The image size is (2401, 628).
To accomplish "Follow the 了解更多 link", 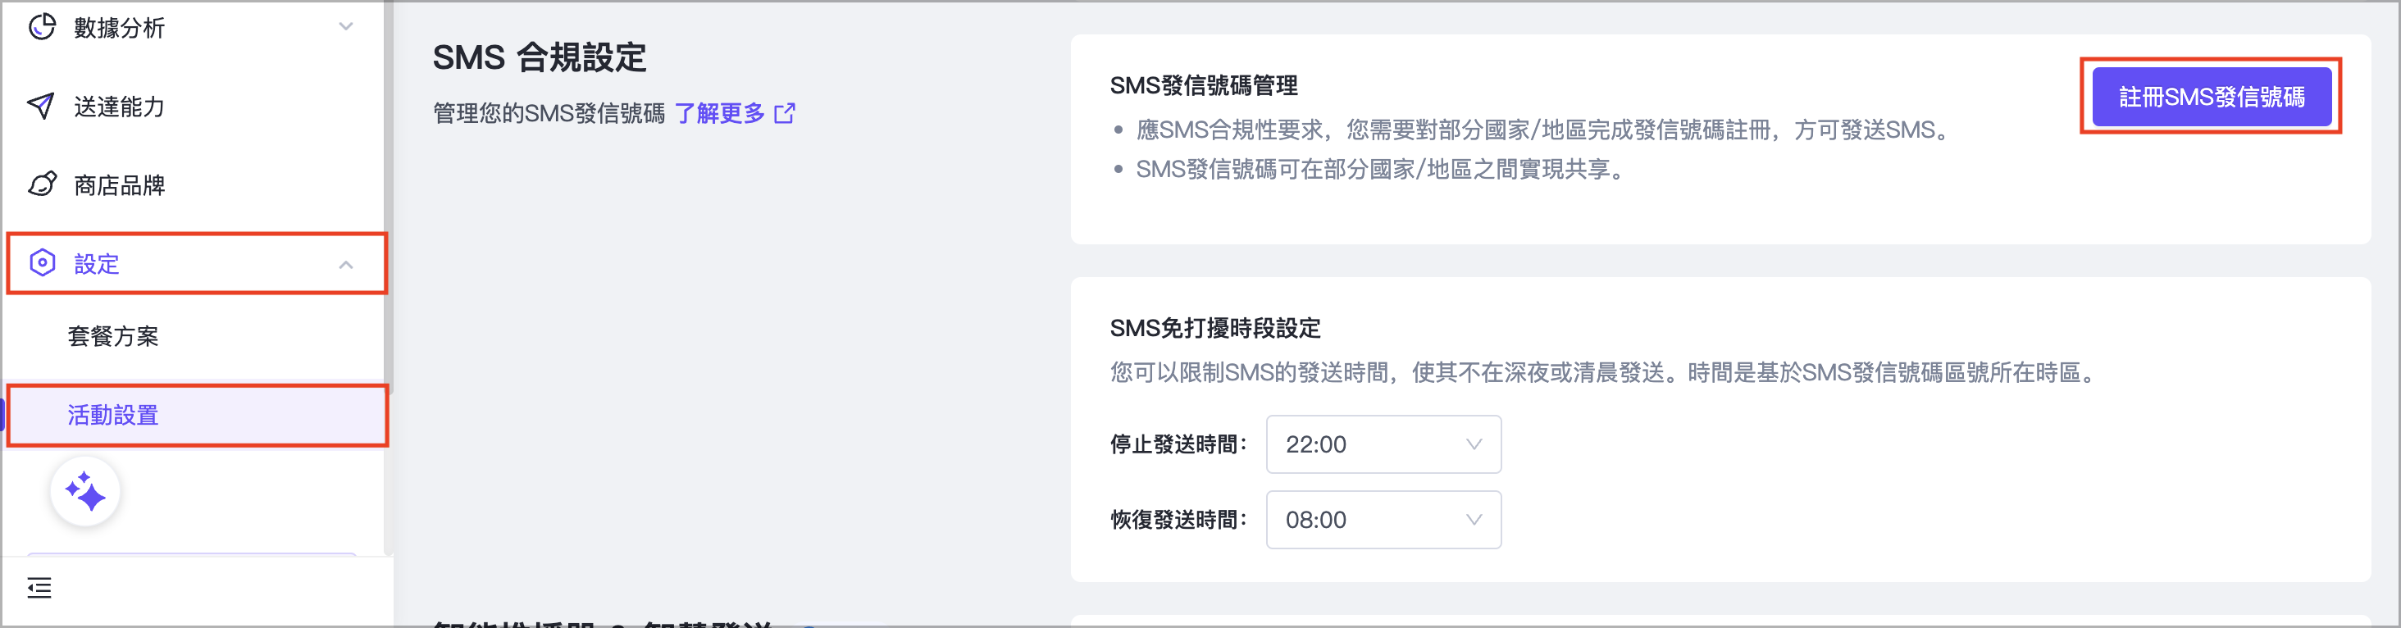I will [718, 114].
